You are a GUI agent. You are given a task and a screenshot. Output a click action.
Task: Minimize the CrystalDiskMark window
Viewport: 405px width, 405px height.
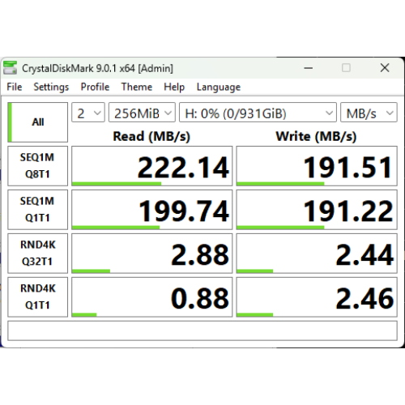pyautogui.click(x=309, y=68)
